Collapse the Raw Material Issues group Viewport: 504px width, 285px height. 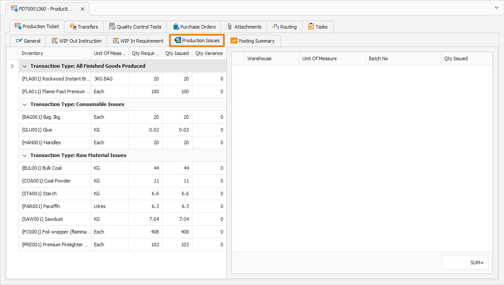tap(25, 155)
